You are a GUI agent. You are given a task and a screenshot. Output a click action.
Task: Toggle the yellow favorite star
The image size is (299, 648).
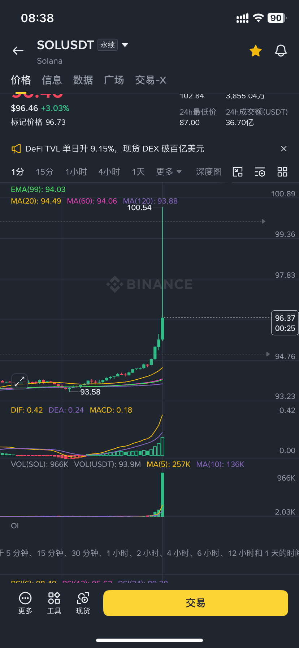click(256, 51)
